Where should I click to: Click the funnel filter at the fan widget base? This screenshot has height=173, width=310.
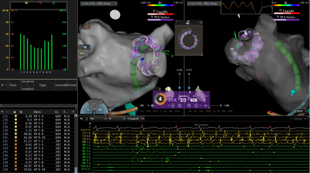(x=94, y=112)
